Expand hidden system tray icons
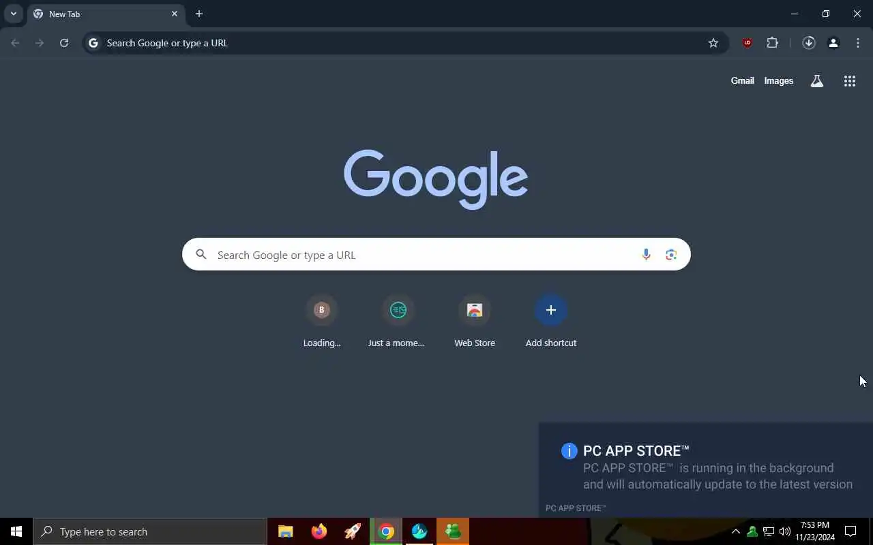Screen dimensions: 873x545 tap(736, 531)
